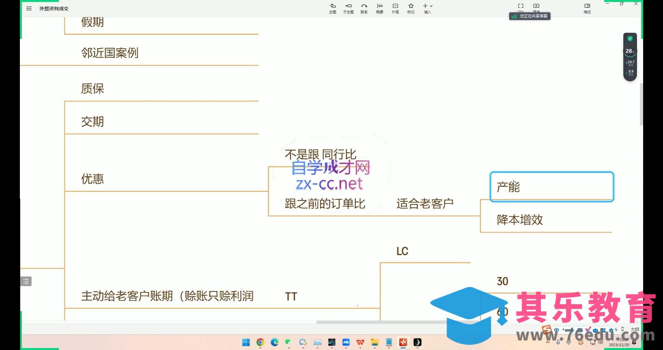This screenshot has height=350, width=663.
Task: Toggle the 格式 (Format) panel
Action: 587,8
